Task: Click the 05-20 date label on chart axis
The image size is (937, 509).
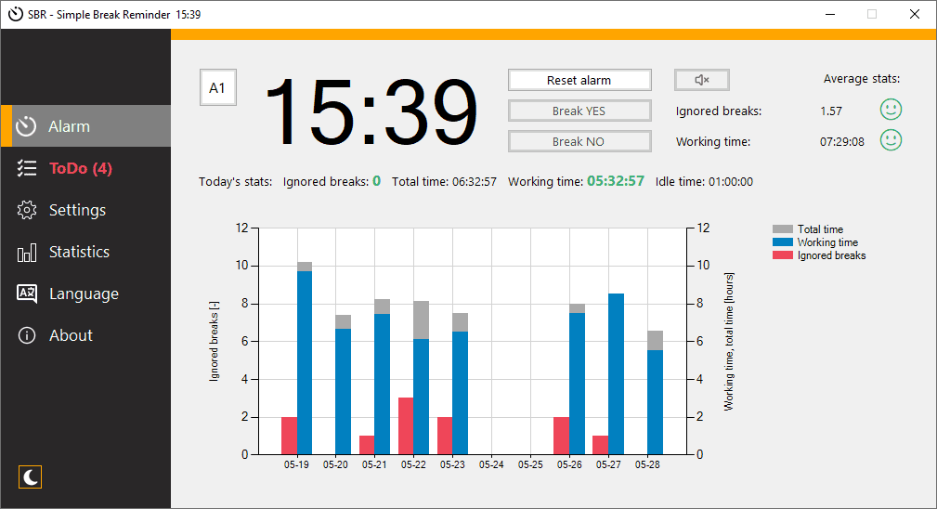Action: pos(335,464)
